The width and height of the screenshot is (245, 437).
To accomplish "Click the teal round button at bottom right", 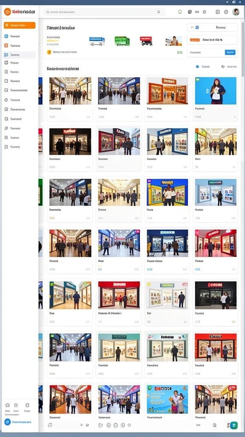I will pos(234,425).
